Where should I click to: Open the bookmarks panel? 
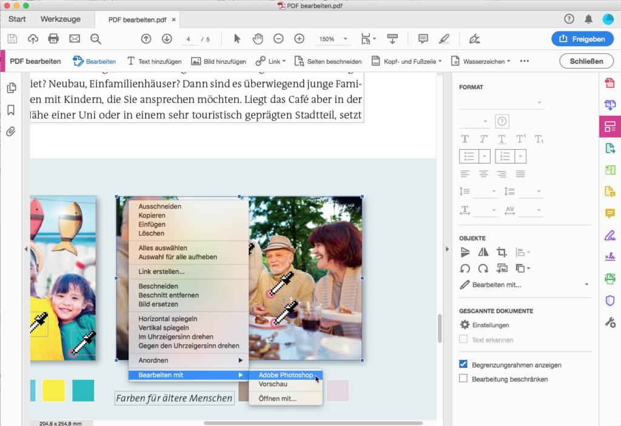11,110
